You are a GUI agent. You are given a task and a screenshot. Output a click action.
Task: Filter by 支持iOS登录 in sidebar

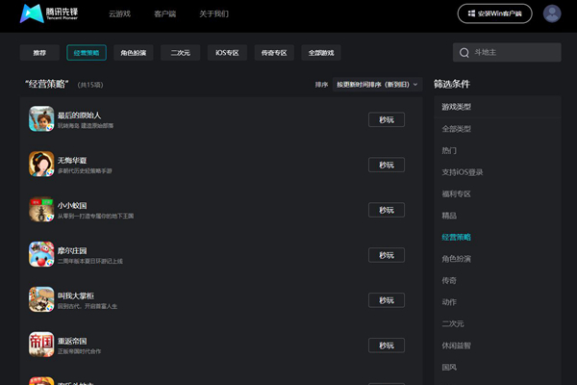463,172
